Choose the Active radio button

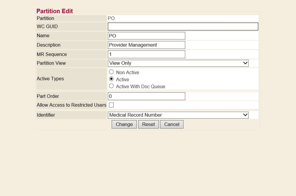(111, 79)
